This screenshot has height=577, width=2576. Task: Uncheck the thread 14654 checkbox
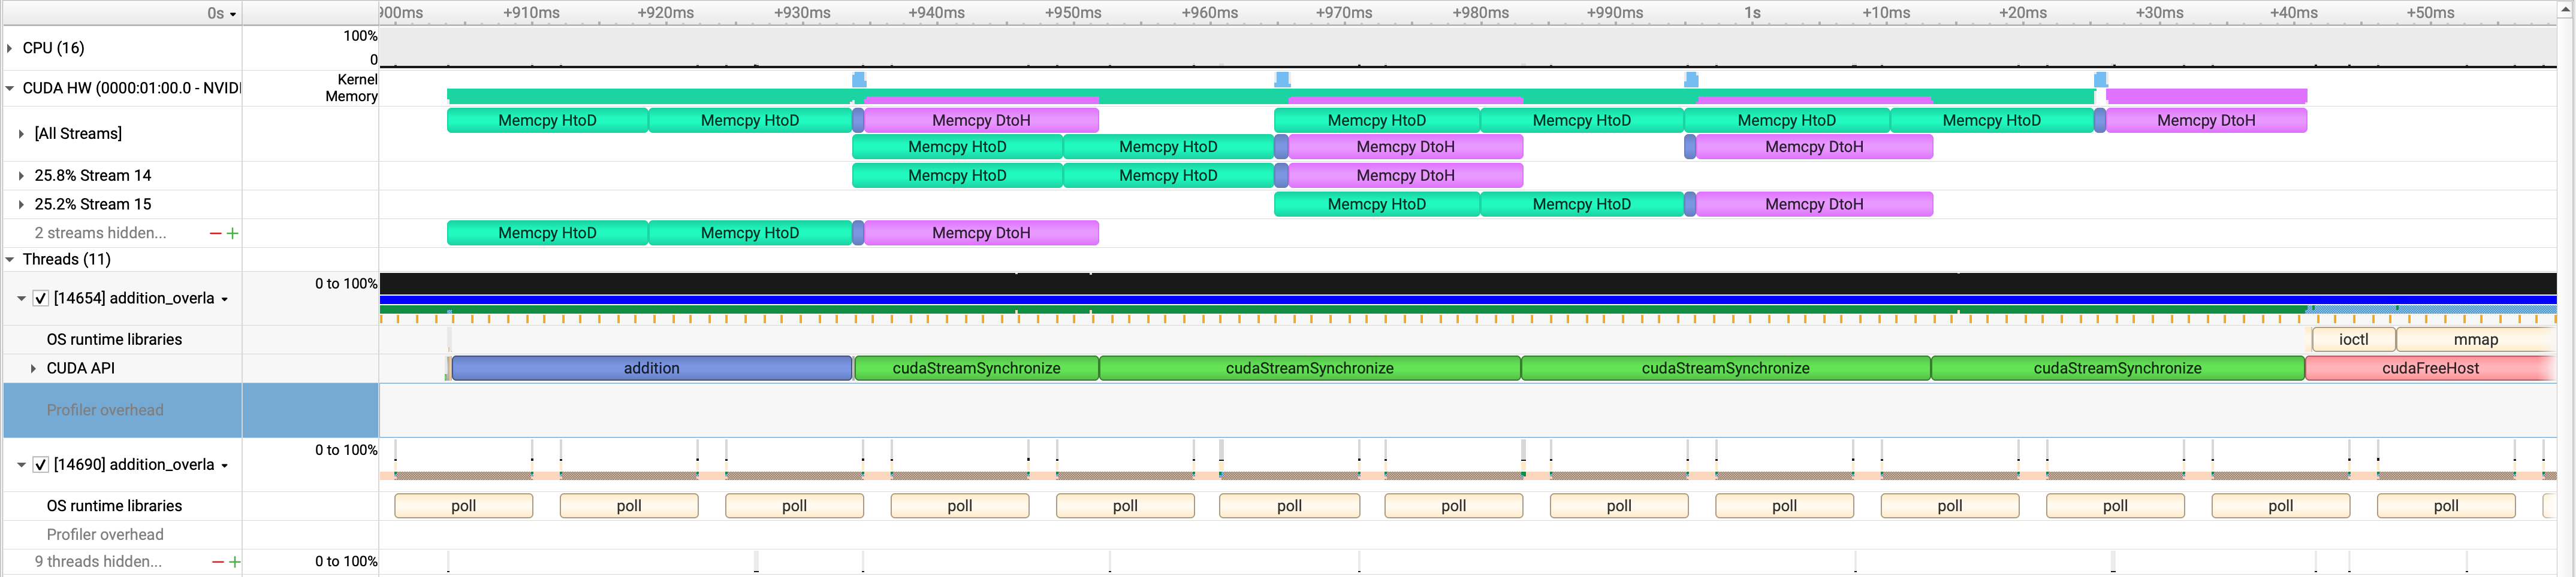click(41, 299)
